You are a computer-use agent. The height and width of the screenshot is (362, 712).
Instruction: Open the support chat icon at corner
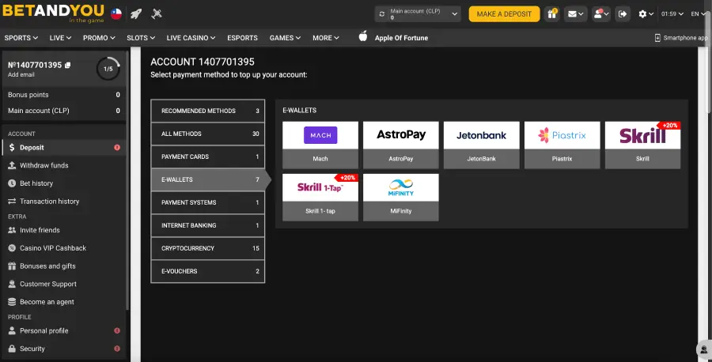[703, 349]
